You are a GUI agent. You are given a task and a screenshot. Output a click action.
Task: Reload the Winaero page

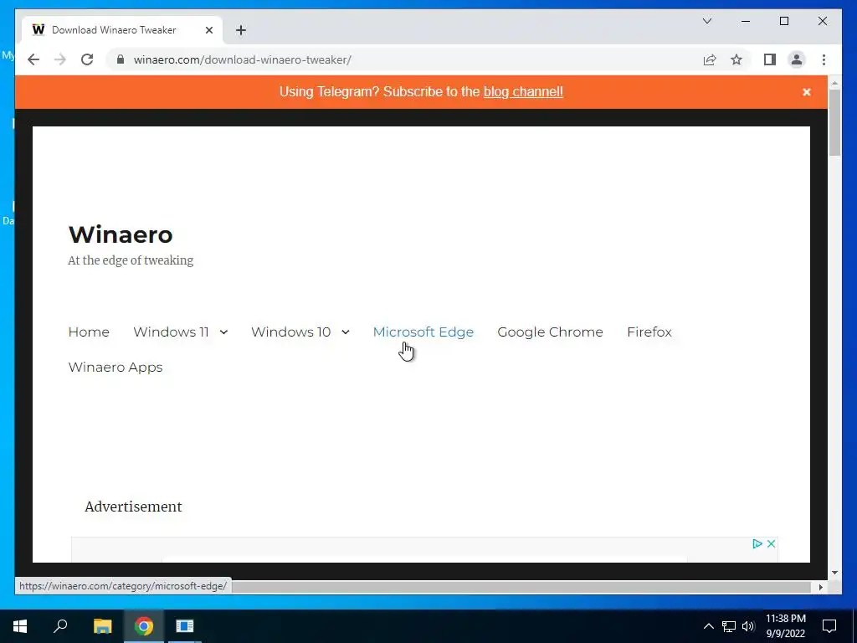pyautogui.click(x=87, y=59)
